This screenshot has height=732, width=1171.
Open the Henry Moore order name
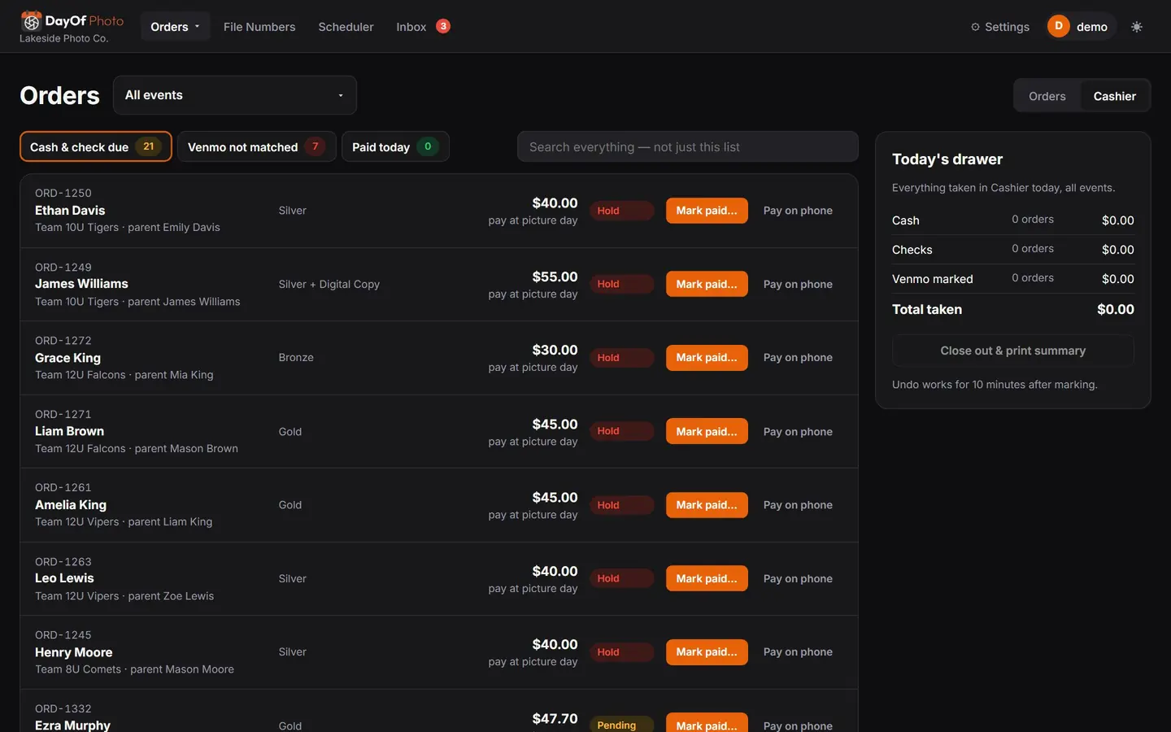pos(73,652)
